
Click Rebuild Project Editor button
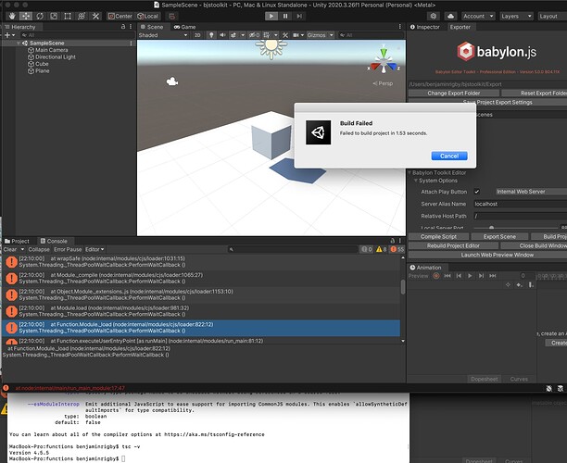pos(453,245)
